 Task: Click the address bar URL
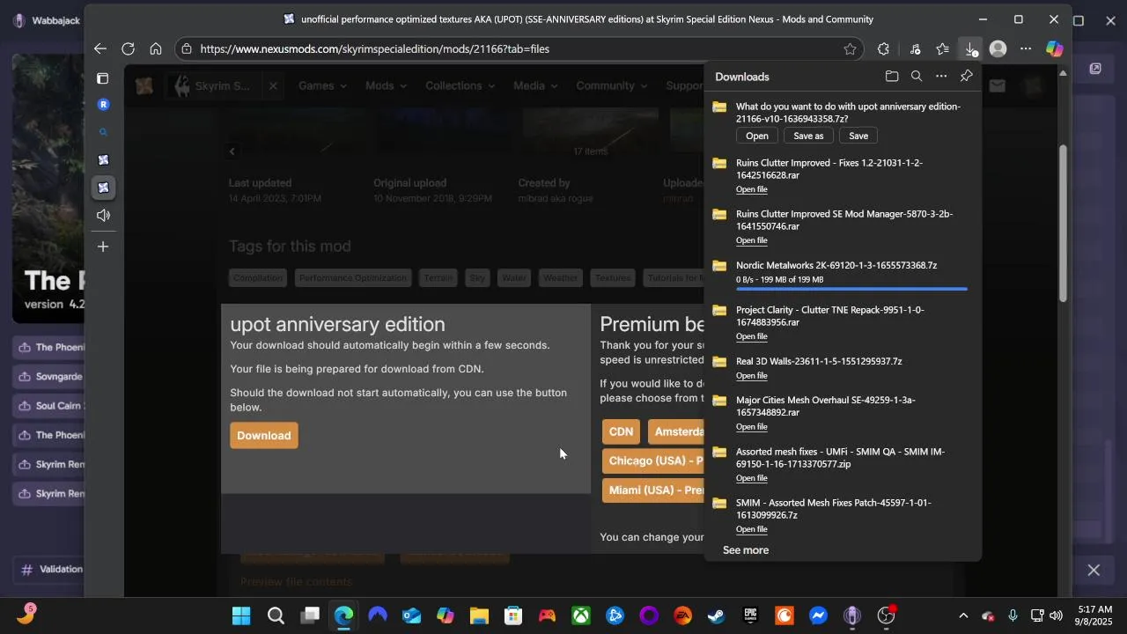[x=374, y=49]
